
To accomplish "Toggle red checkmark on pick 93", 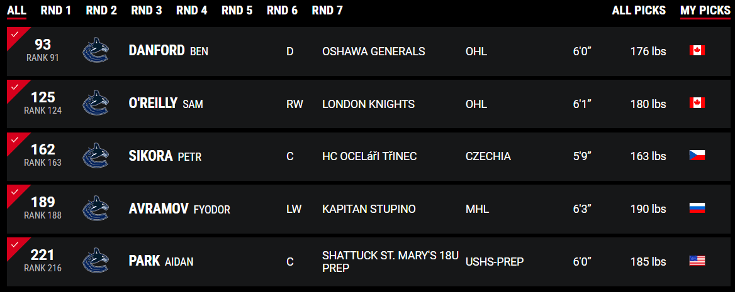I will click(x=15, y=35).
